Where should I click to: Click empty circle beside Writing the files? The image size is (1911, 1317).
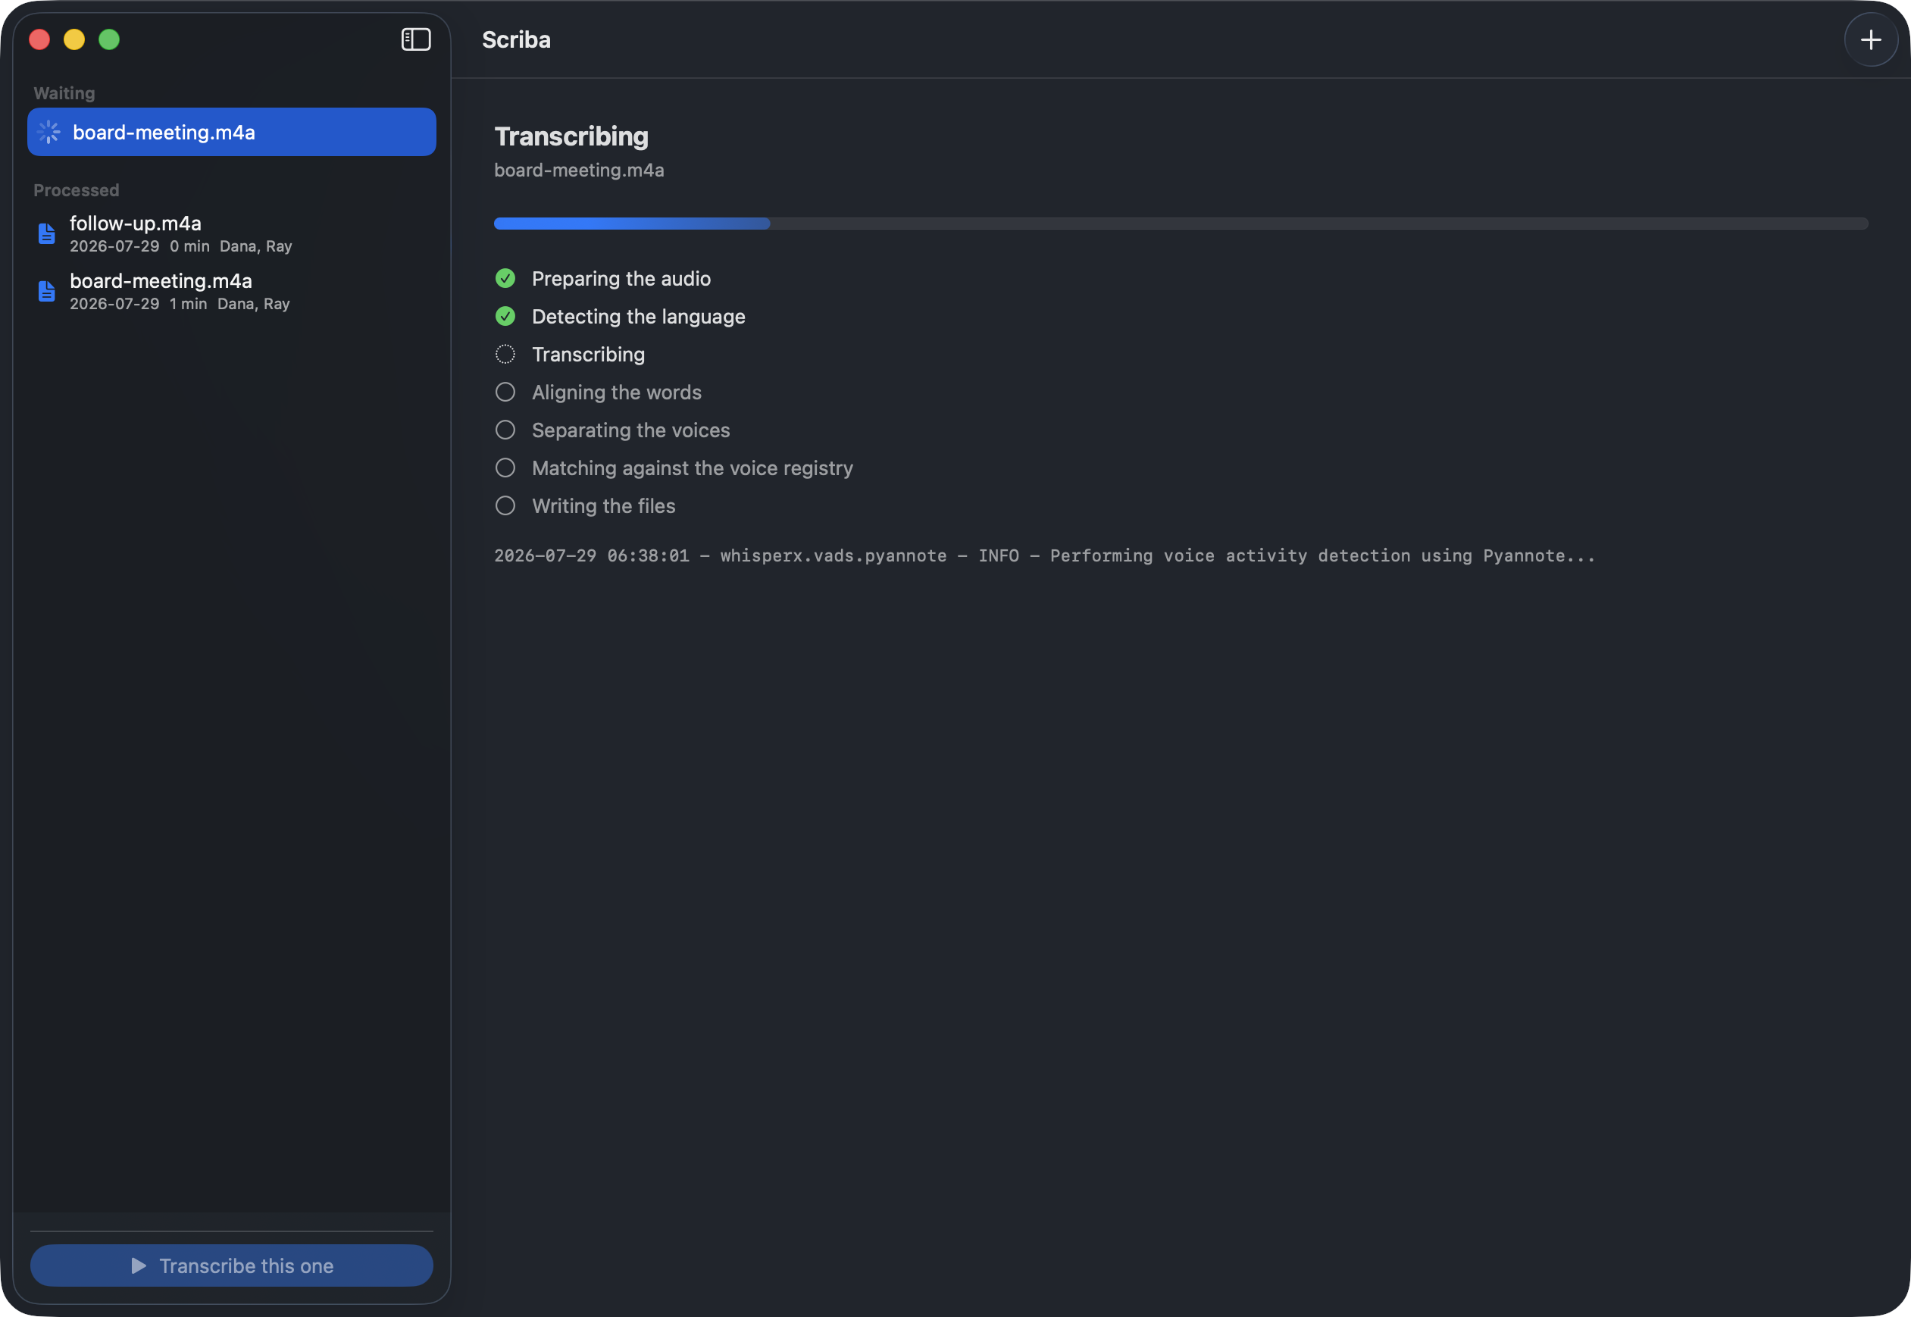point(505,507)
